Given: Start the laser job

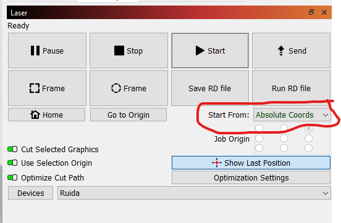Looking at the screenshot, I should point(210,51).
